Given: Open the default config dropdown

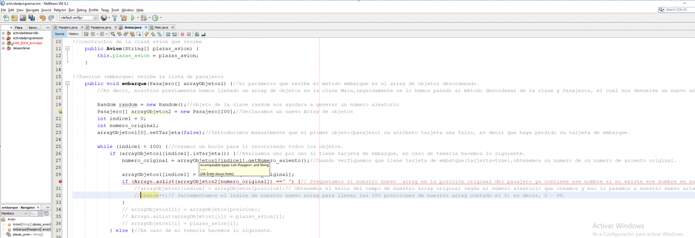Looking at the screenshot, I should coord(79,18).
